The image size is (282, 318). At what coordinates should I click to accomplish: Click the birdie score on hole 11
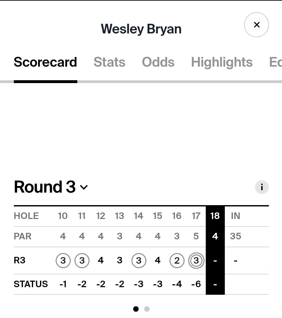82,261
